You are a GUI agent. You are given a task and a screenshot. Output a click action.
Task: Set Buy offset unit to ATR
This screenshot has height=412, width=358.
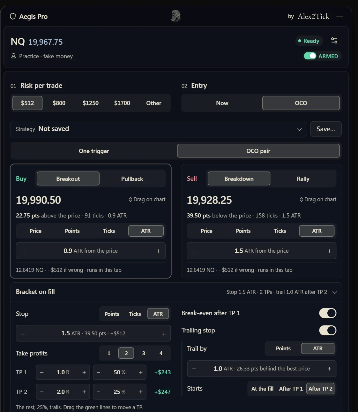[146, 231]
